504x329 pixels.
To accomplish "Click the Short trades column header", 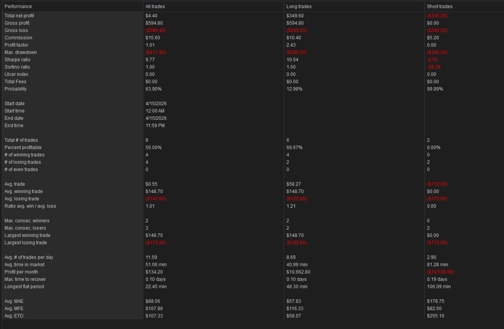I will point(439,6).
